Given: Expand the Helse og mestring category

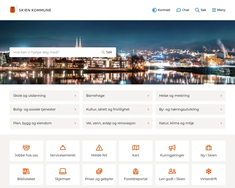Looking at the screenshot, I should tap(190, 96).
